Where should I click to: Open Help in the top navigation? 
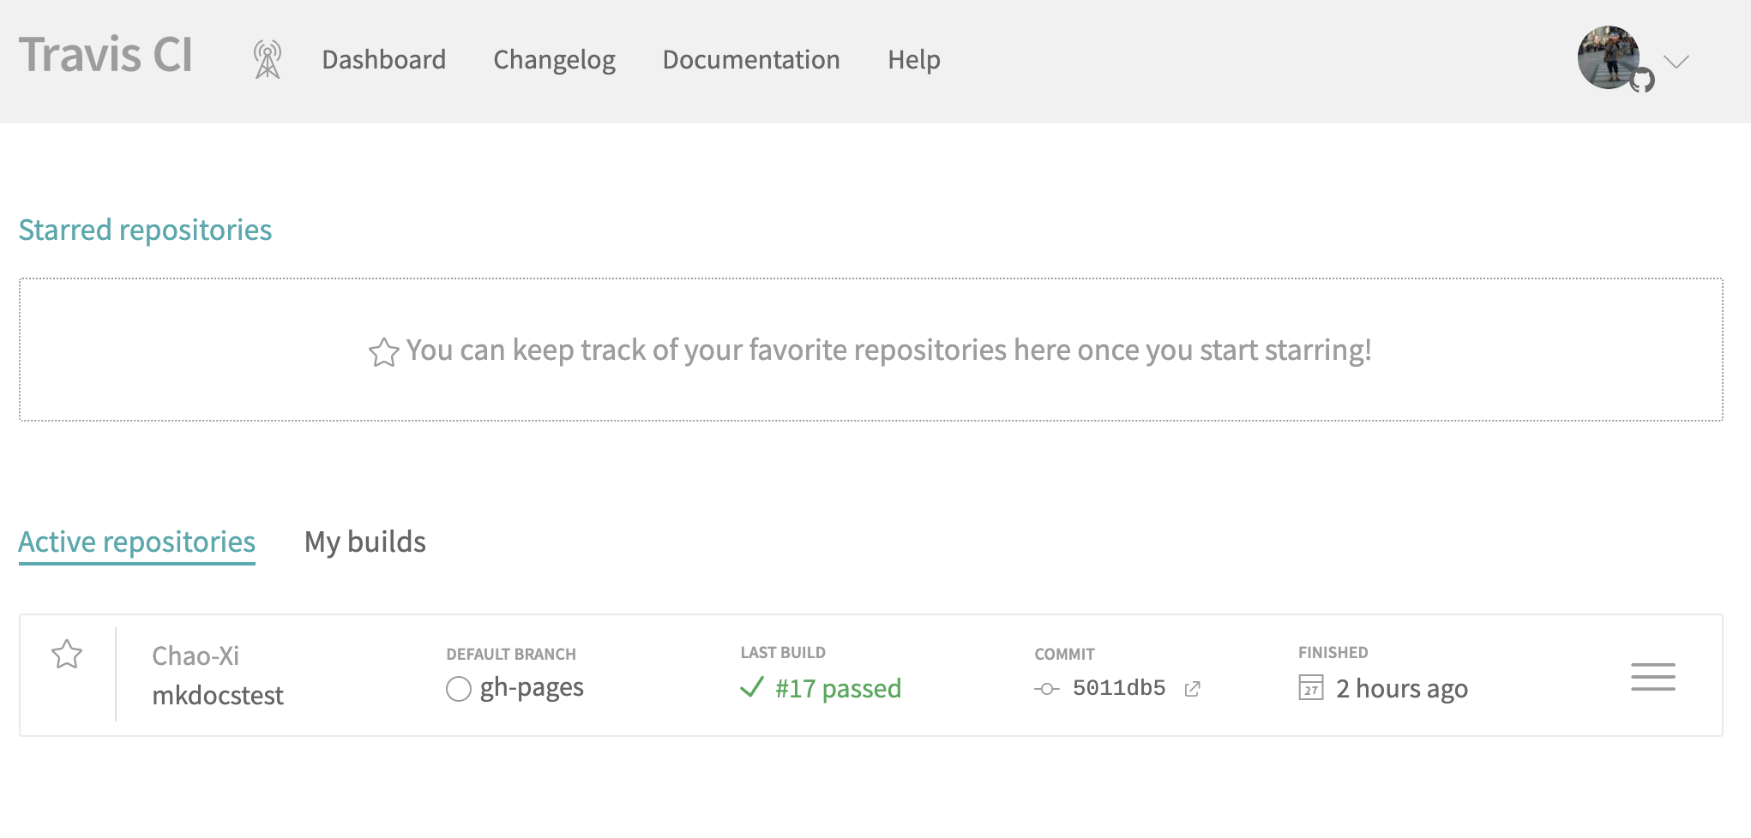913,60
